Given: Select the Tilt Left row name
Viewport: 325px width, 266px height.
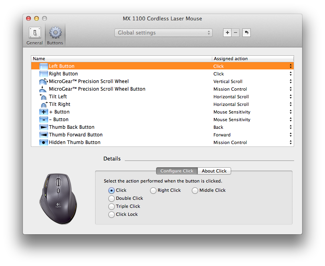Looking at the screenshot, I should coord(58,97).
